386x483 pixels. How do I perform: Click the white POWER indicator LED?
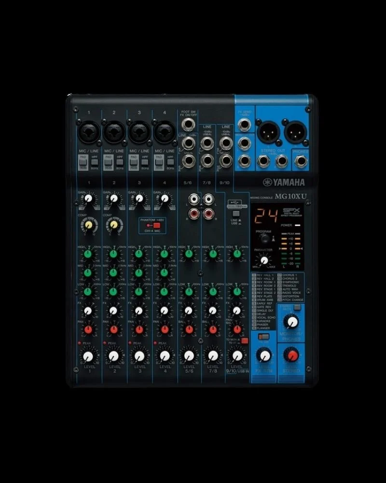(297, 225)
